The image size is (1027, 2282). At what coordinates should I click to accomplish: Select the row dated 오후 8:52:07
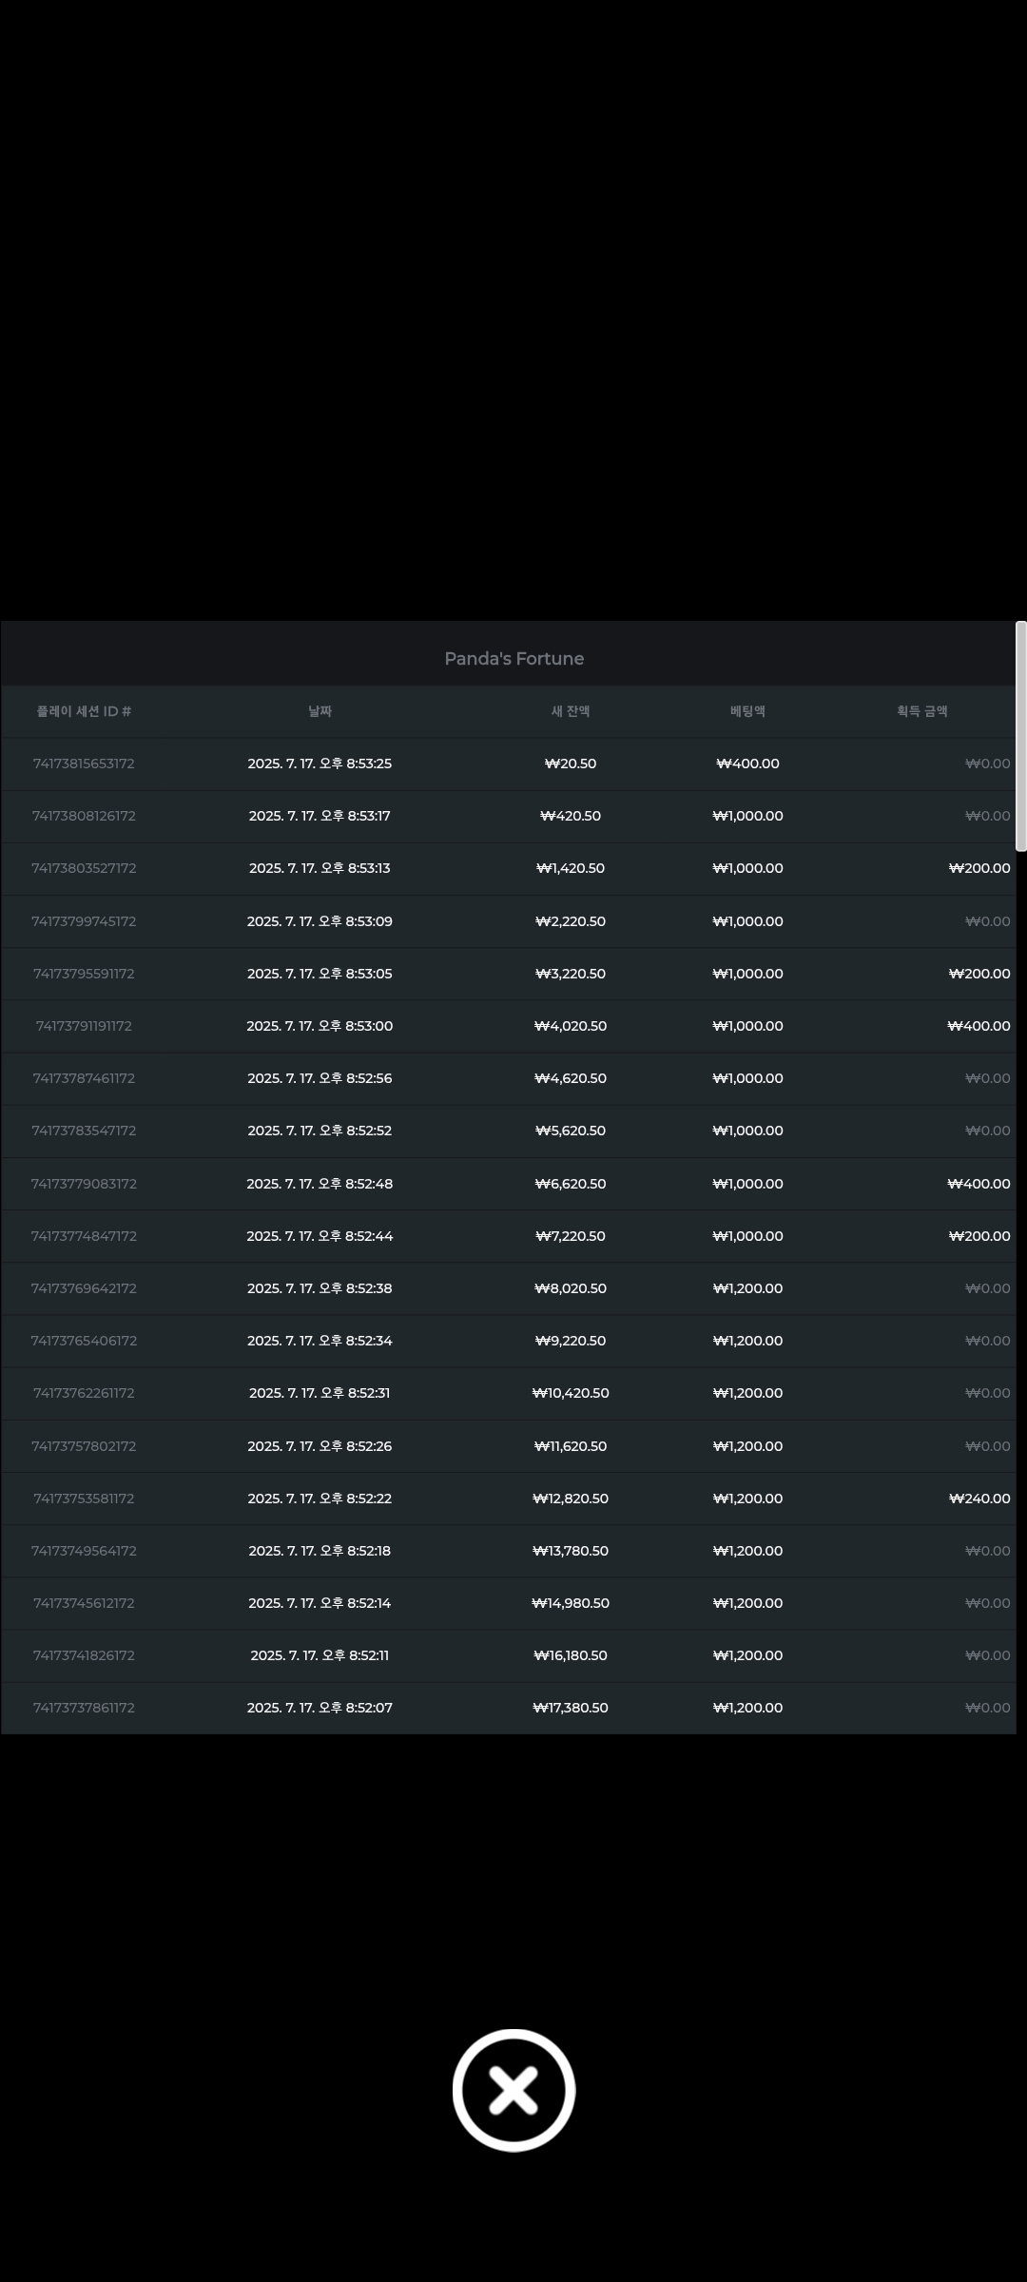(509, 1708)
